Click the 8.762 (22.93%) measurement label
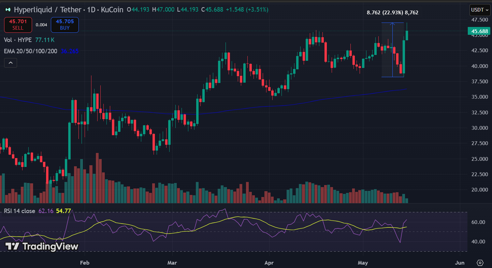Viewport: 492px width, 268px height. (x=392, y=13)
